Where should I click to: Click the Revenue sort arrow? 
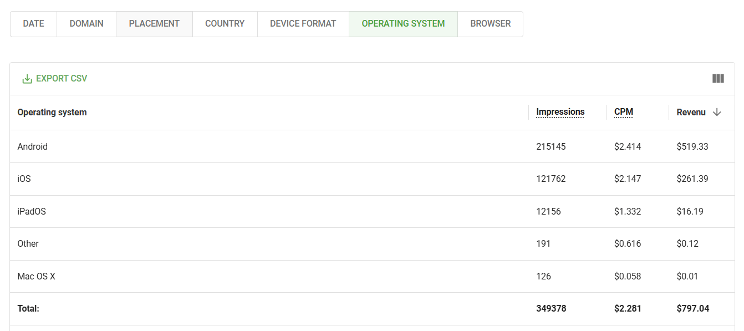pos(717,112)
